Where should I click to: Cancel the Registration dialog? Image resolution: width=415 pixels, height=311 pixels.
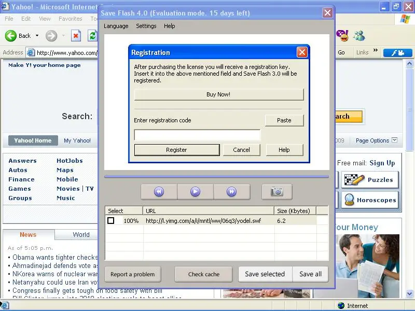(x=241, y=150)
